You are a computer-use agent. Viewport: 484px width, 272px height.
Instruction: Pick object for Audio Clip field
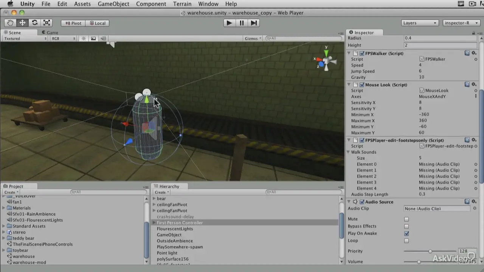[475, 209]
